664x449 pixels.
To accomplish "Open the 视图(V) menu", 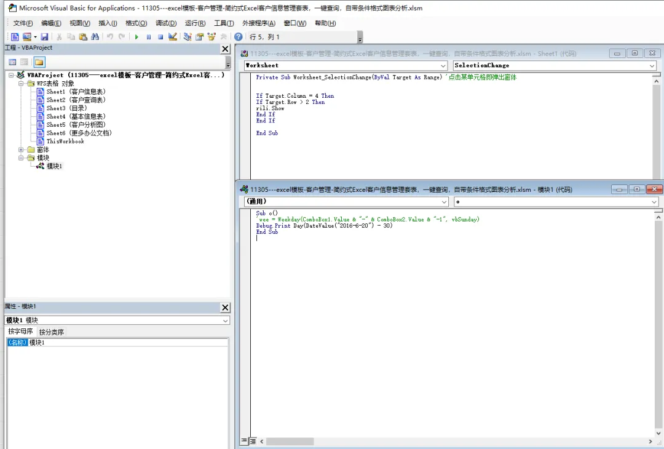I will (80, 23).
